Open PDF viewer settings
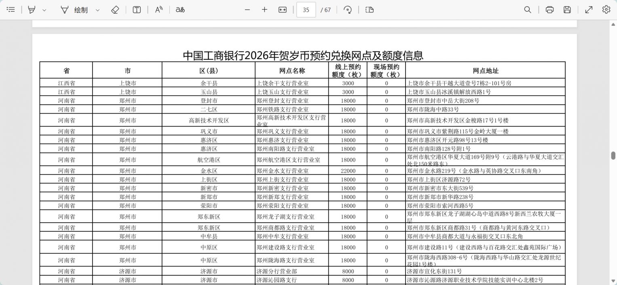This screenshot has width=617, height=285. point(606,10)
